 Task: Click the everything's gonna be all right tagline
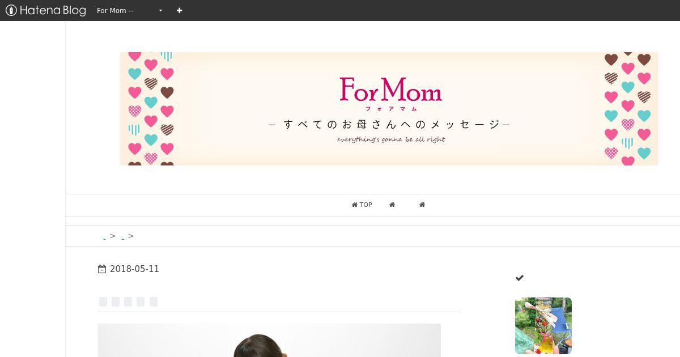tap(391, 139)
